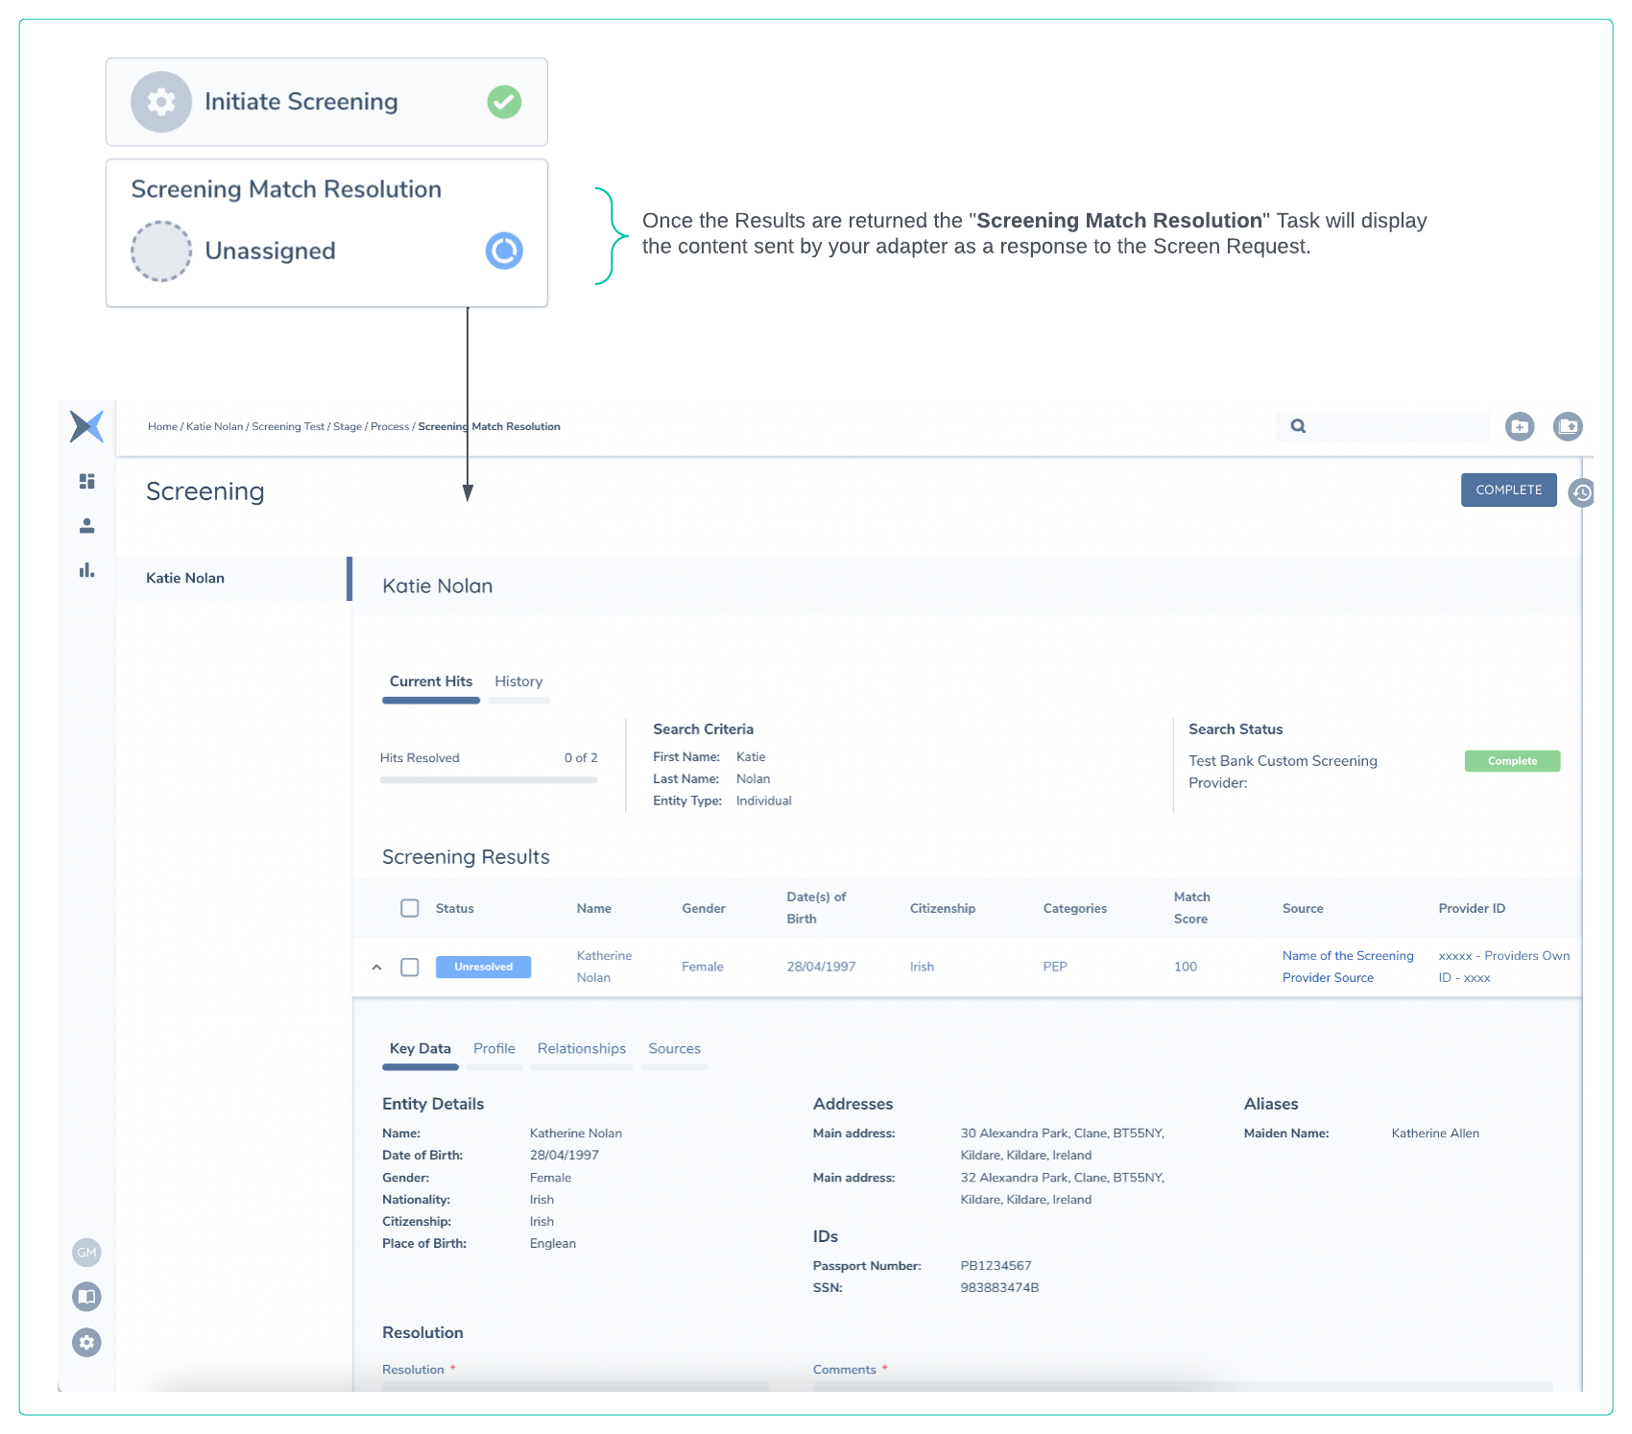Collapse the Katherine Nolan result row chevron
Viewport: 1632px width, 1434px height.
pyautogui.click(x=376, y=968)
